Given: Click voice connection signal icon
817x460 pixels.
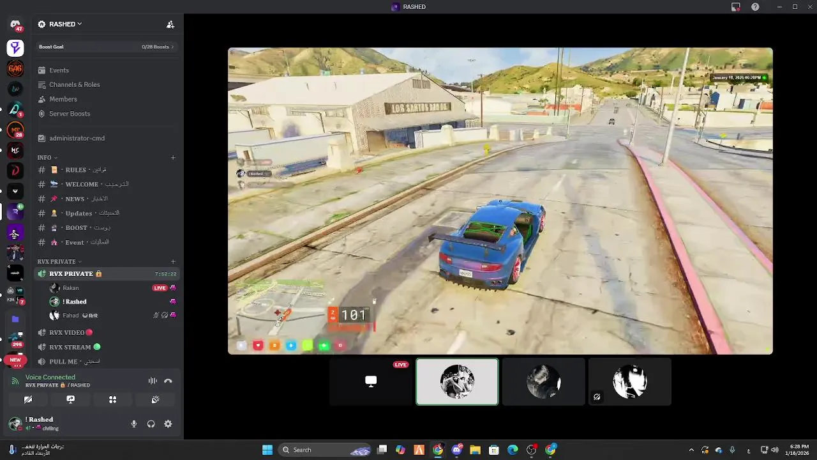Looking at the screenshot, I should (x=15, y=381).
